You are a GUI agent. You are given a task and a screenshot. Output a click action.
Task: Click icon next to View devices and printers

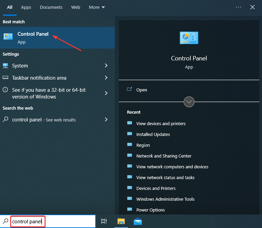click(130, 123)
